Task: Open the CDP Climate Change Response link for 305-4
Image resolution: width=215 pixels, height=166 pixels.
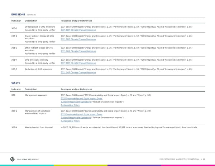Action: pos(78,63)
